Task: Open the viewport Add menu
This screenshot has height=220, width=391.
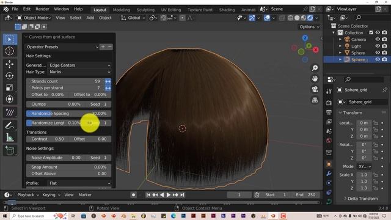Action: (90, 18)
